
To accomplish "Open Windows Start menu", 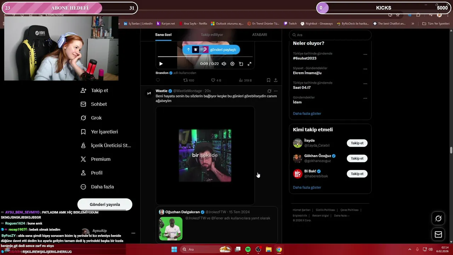I will (x=174, y=249).
